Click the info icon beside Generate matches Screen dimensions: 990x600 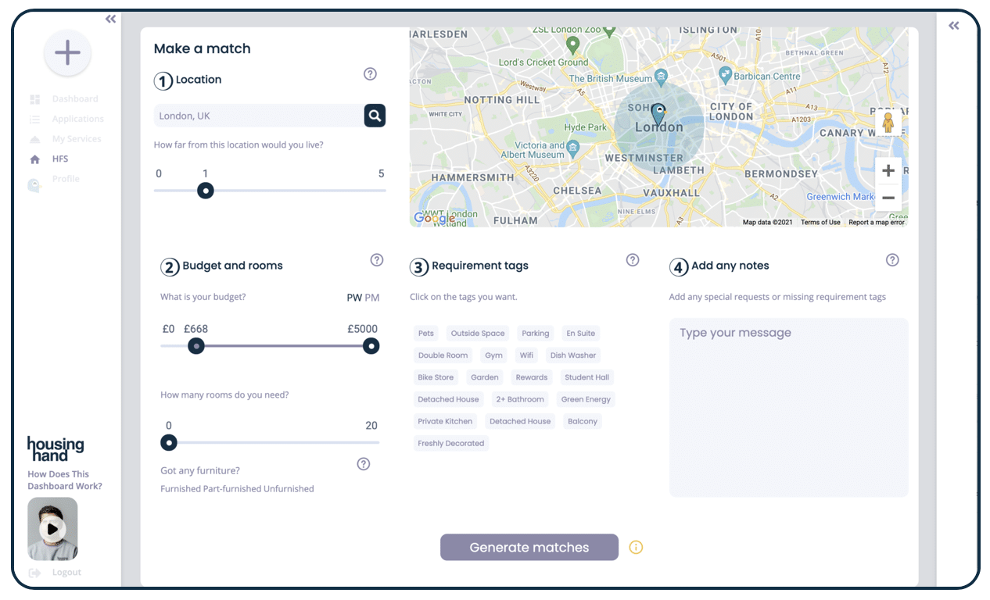point(636,547)
